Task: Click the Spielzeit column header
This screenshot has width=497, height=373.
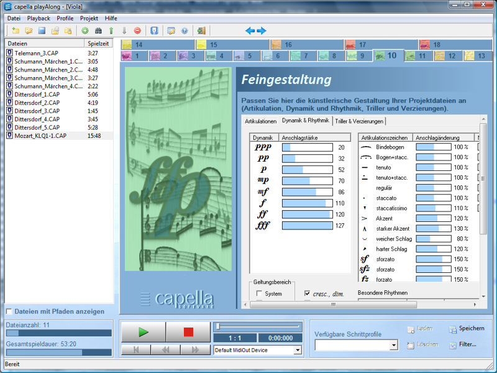Action: [x=99, y=44]
